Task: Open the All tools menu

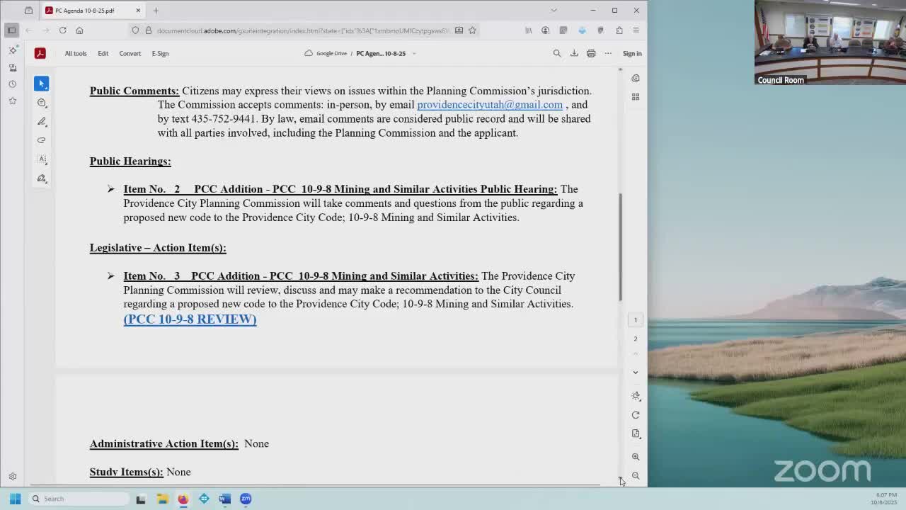Action: (x=76, y=53)
